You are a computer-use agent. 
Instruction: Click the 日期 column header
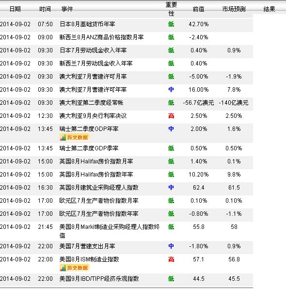pos(15,9)
